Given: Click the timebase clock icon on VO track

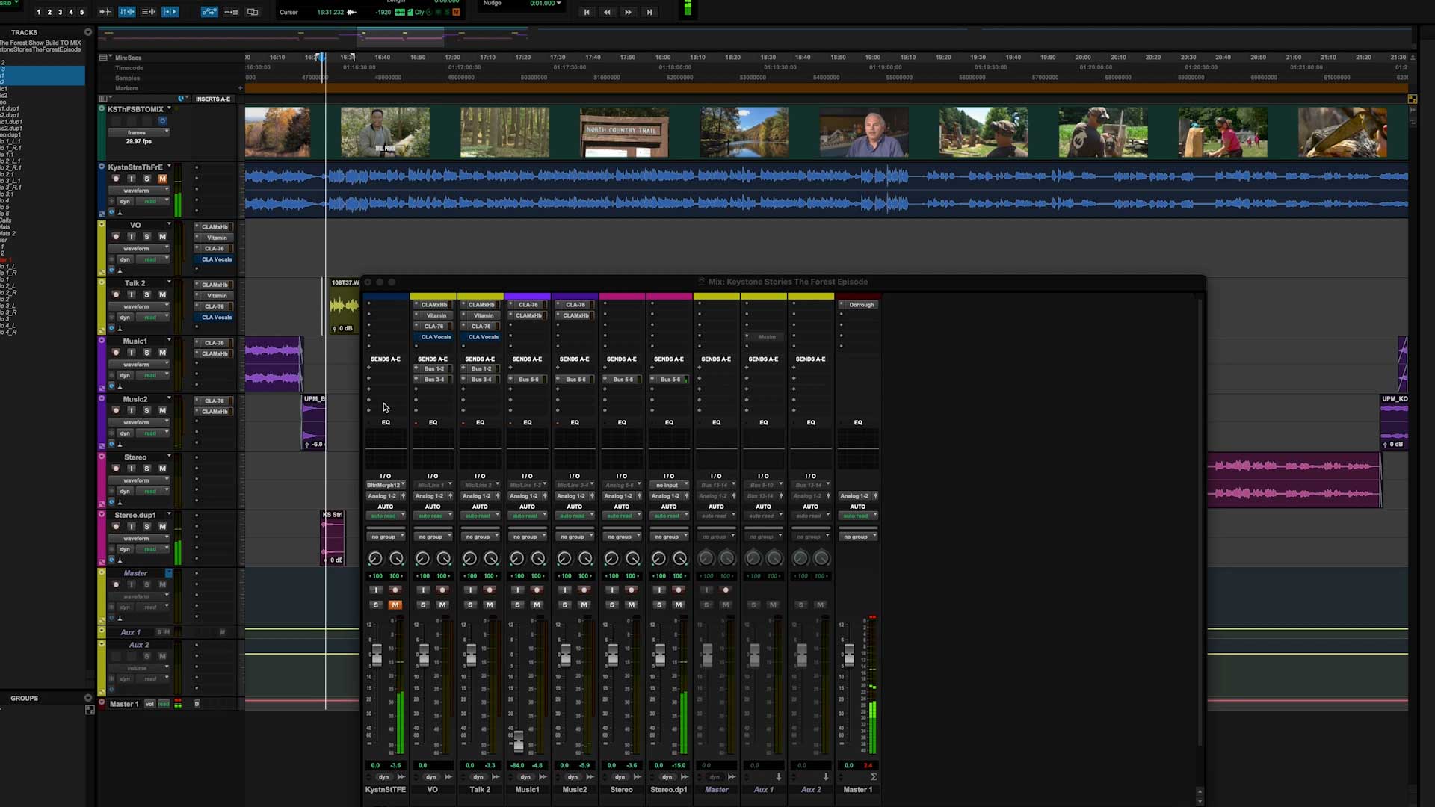Looking at the screenshot, I should [x=111, y=270].
